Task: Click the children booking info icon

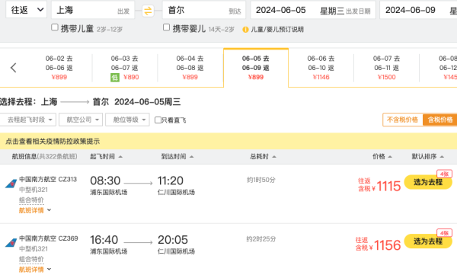Action: pyautogui.click(x=245, y=30)
